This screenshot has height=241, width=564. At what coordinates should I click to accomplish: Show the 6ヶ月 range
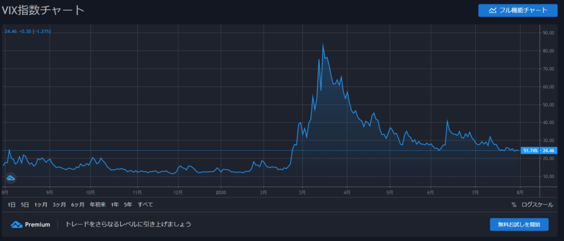(x=77, y=205)
